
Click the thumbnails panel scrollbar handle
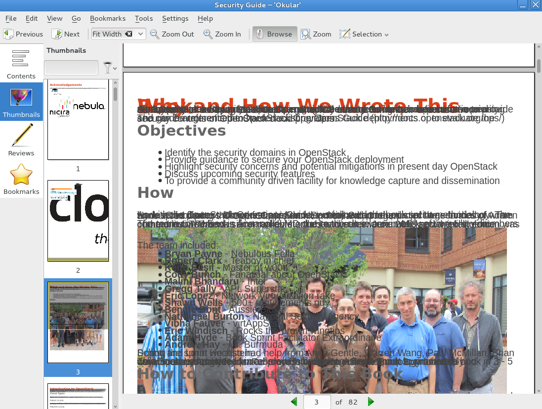(x=116, y=94)
